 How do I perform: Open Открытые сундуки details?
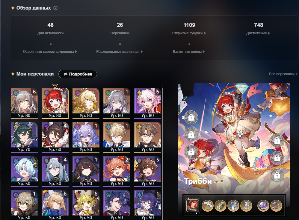pyautogui.click(x=189, y=33)
